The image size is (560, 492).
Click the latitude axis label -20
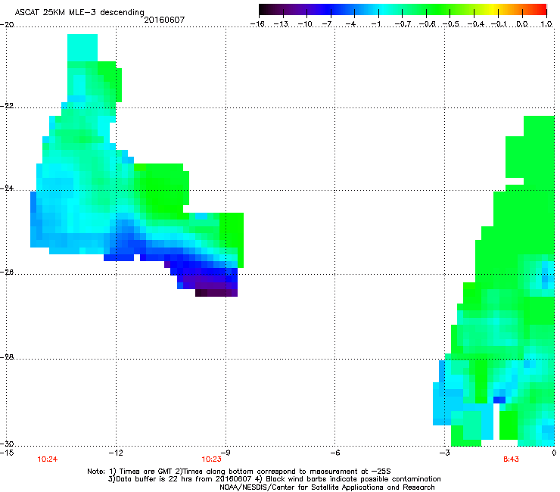(x=7, y=25)
